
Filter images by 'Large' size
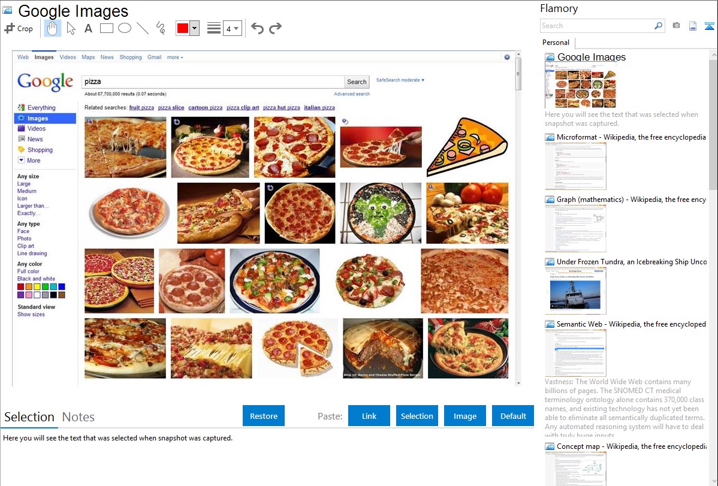[24, 184]
